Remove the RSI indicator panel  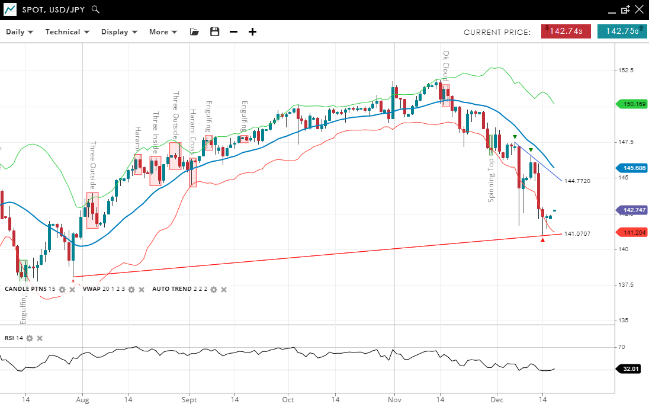[40, 338]
